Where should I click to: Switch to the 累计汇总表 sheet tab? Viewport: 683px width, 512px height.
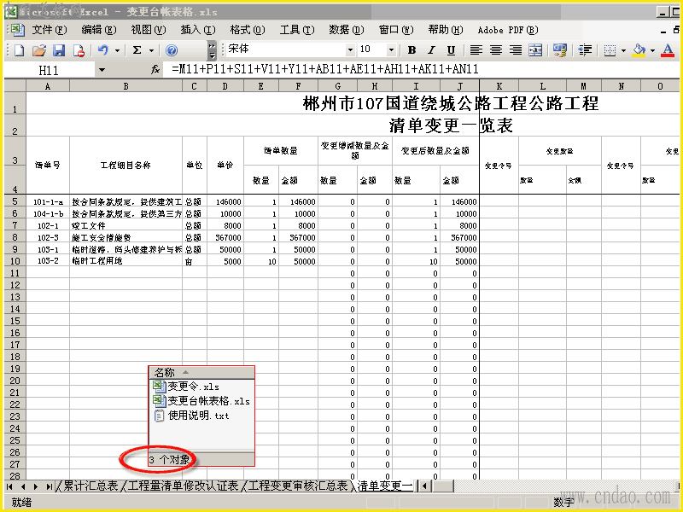pyautogui.click(x=90, y=486)
